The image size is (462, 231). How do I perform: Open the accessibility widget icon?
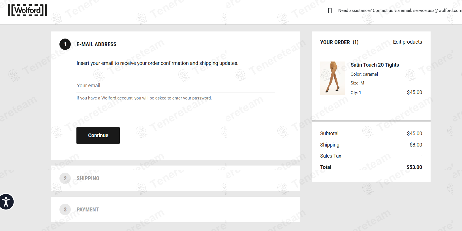click(6, 202)
